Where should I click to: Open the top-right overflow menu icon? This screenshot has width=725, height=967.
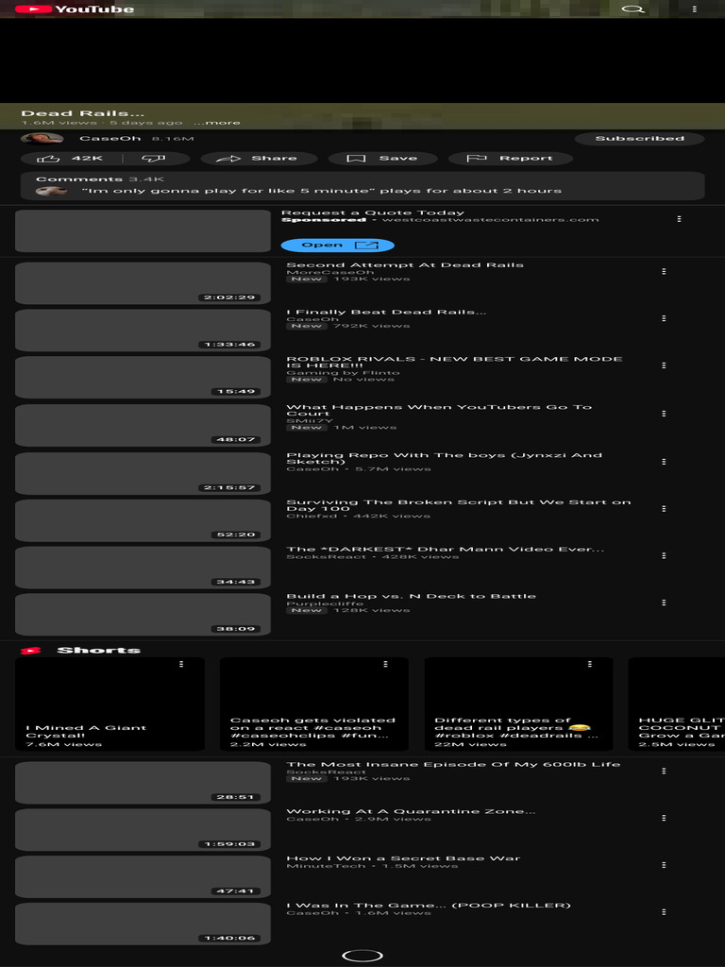[x=695, y=9]
